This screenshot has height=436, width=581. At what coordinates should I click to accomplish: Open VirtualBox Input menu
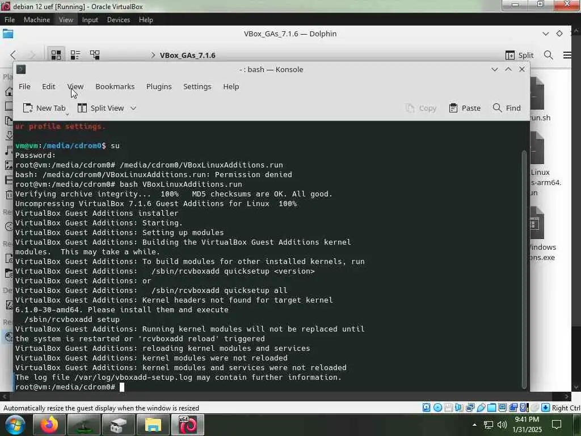coord(90,20)
